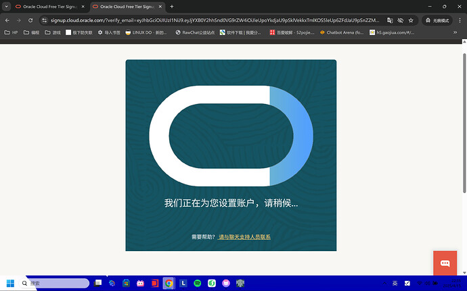Open the taskbar clock and date
467x291 pixels.
pyautogui.click(x=452, y=284)
